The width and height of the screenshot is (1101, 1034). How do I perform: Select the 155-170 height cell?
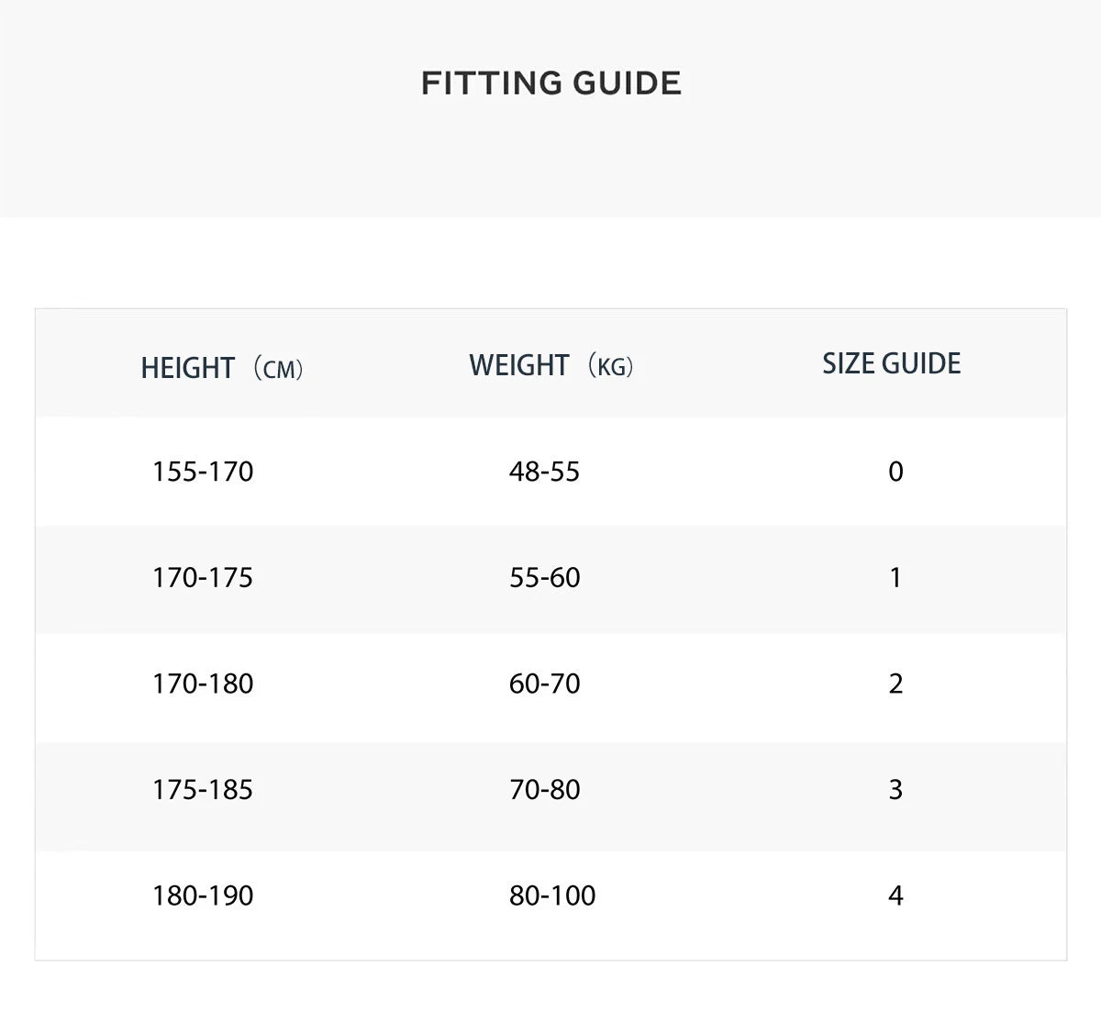coord(203,472)
